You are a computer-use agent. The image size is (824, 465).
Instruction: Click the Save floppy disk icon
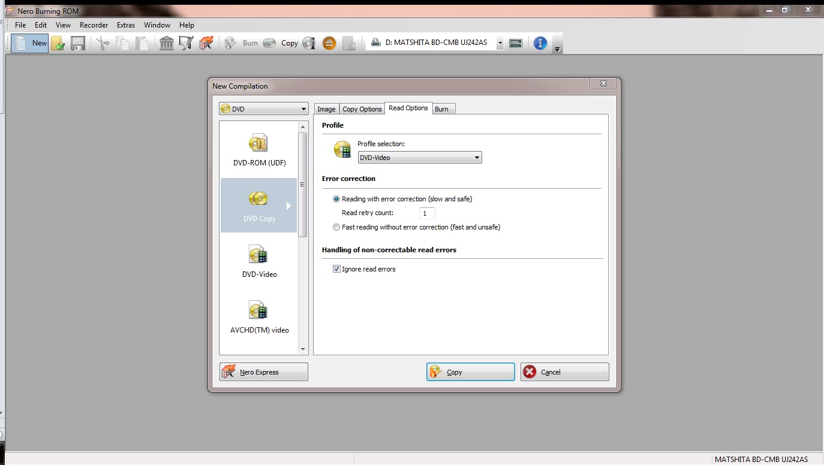coord(77,43)
